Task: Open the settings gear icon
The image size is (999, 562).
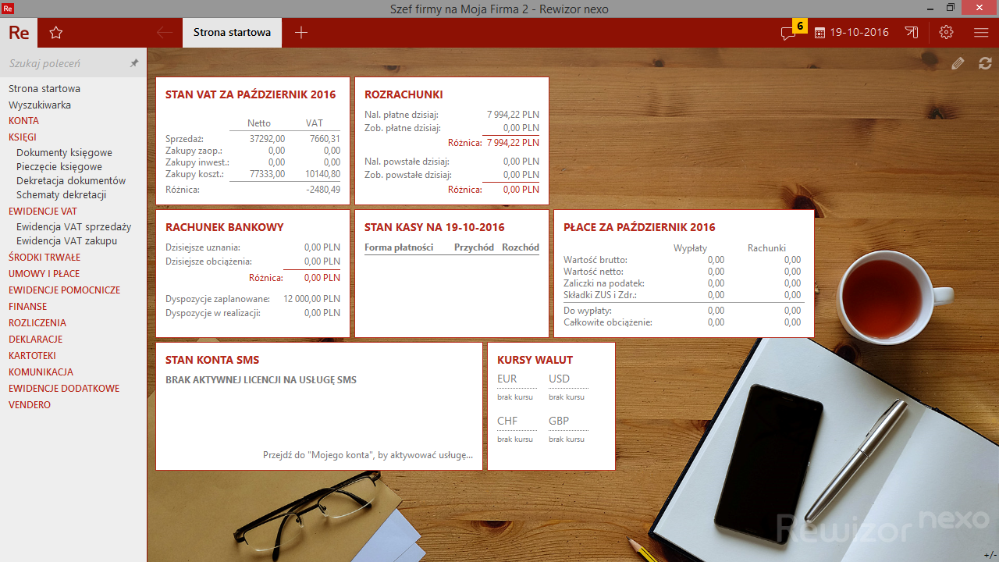Action: (x=946, y=33)
